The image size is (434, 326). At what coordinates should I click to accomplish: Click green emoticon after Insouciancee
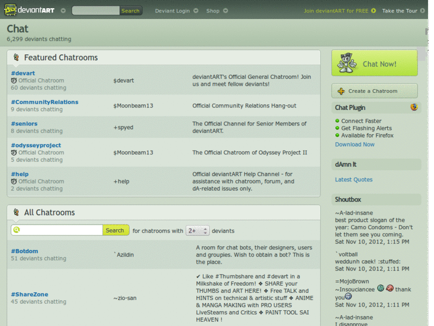point(381,289)
